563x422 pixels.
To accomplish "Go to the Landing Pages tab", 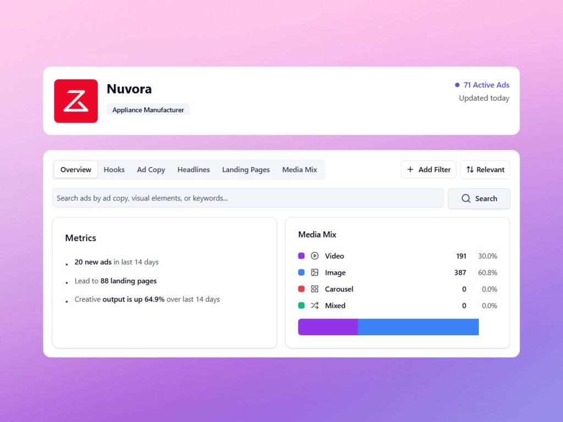I will tap(246, 170).
